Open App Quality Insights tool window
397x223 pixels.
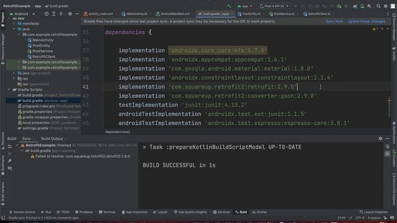[x=190, y=212]
